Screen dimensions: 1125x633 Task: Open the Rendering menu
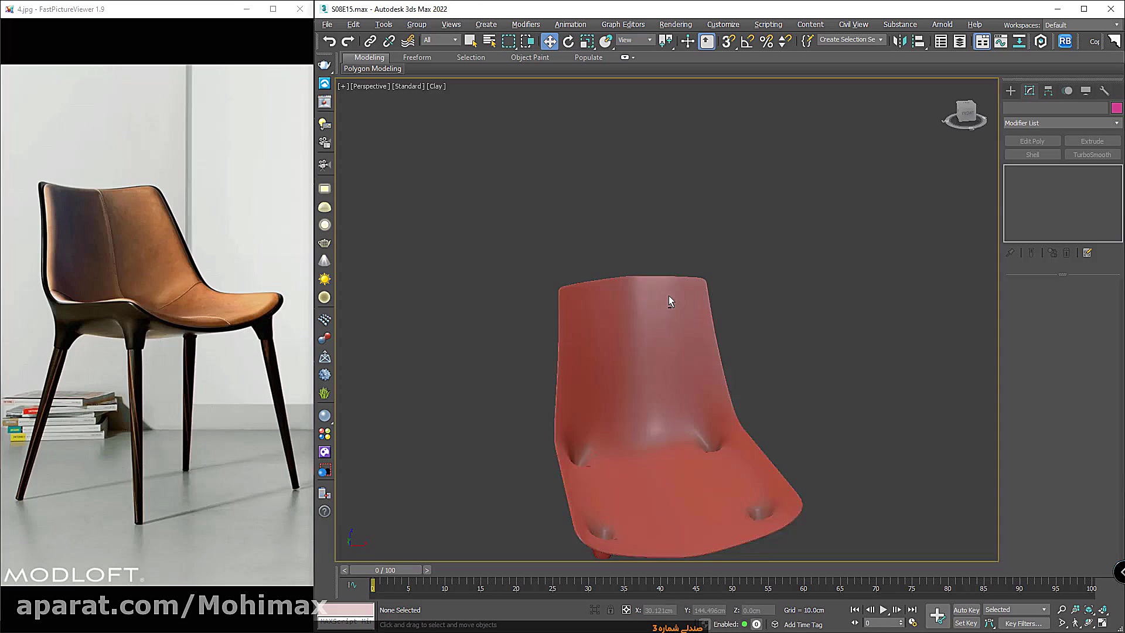click(x=675, y=25)
